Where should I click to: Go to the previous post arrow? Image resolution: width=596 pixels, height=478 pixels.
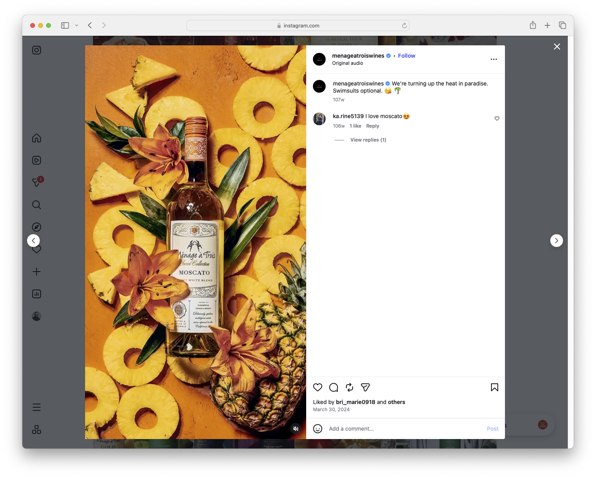[33, 241]
